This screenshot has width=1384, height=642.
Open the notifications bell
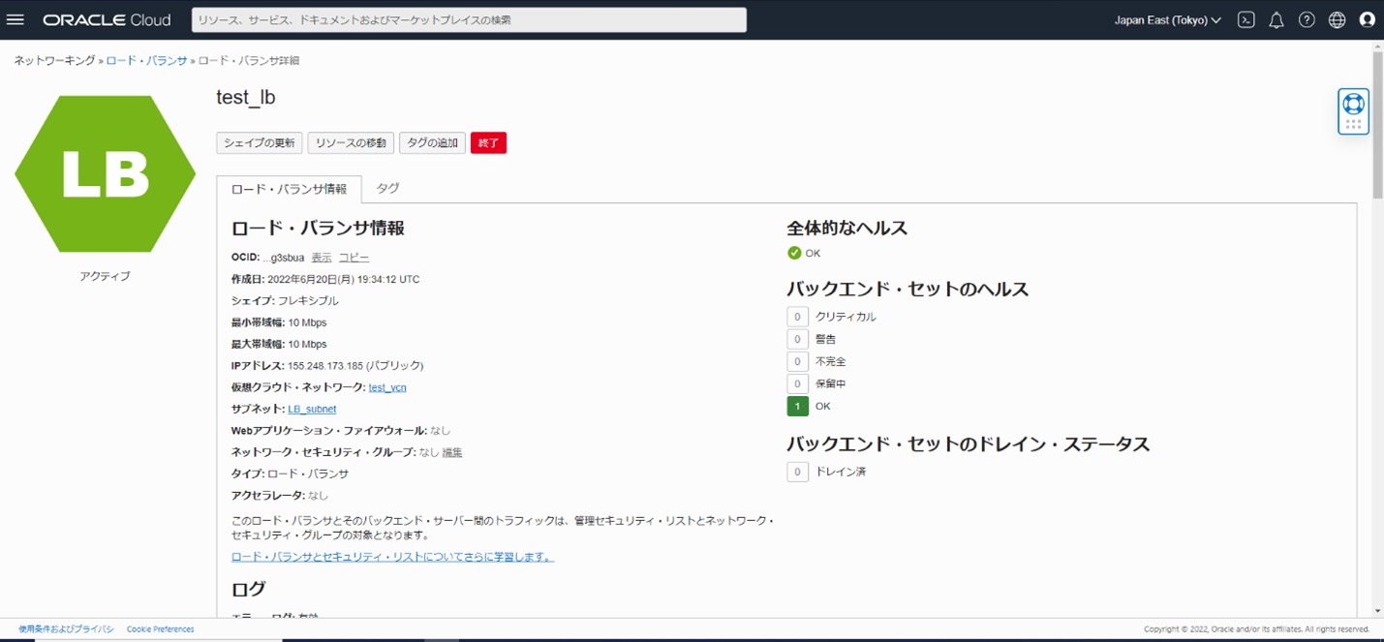(x=1276, y=20)
